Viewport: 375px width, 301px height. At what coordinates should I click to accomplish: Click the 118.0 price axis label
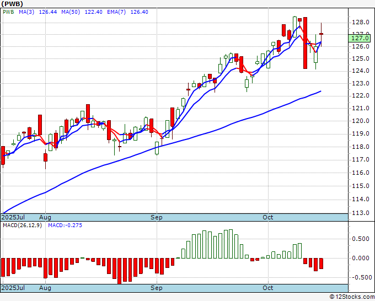coord(361,147)
